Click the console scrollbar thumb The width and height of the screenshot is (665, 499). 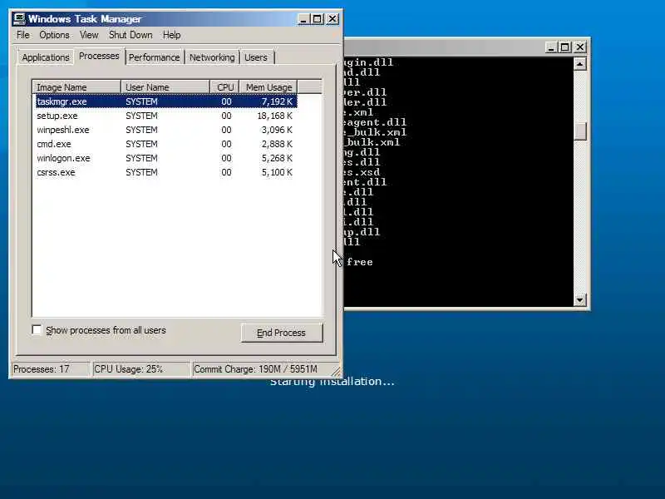coord(579,131)
